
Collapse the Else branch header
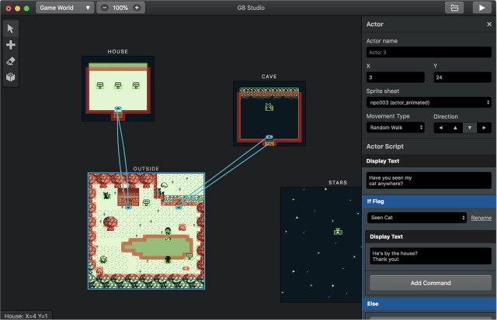point(429,304)
